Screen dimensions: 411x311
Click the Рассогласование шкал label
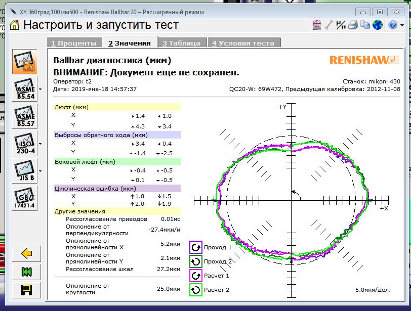pyautogui.click(x=100, y=269)
